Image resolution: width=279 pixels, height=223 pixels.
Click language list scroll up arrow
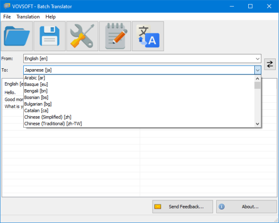pos(258,79)
